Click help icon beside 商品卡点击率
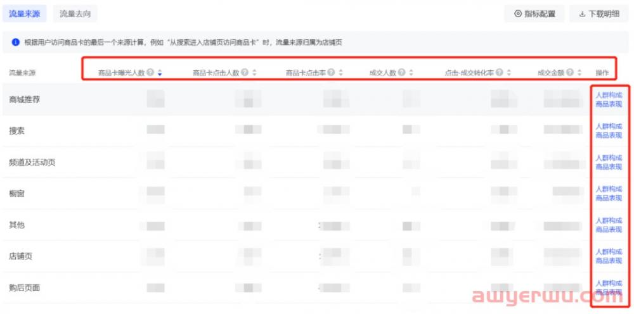 pyautogui.click(x=331, y=73)
